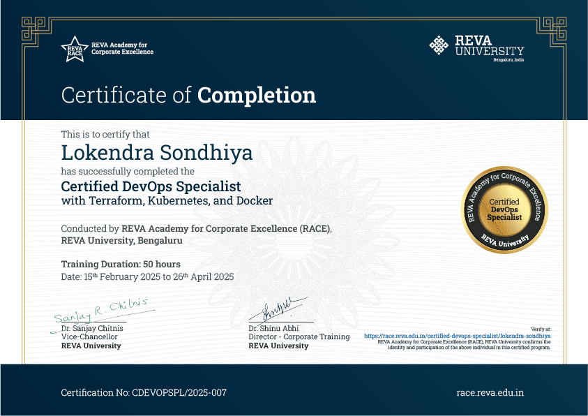Click the printed name "Dr. Shinu Abhi"
The height and width of the screenshot is (416, 588).
tap(273, 328)
